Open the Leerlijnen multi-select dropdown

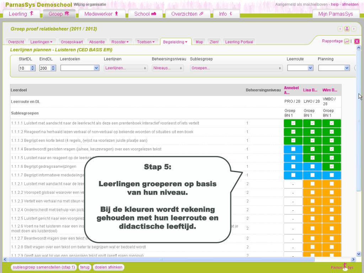[125, 68]
